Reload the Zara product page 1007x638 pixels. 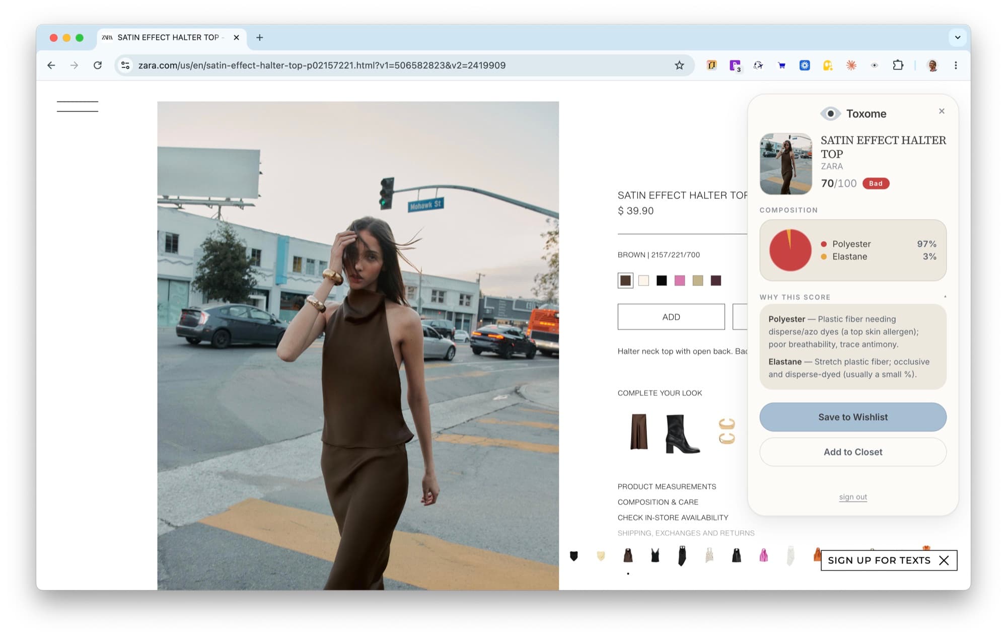click(x=98, y=65)
